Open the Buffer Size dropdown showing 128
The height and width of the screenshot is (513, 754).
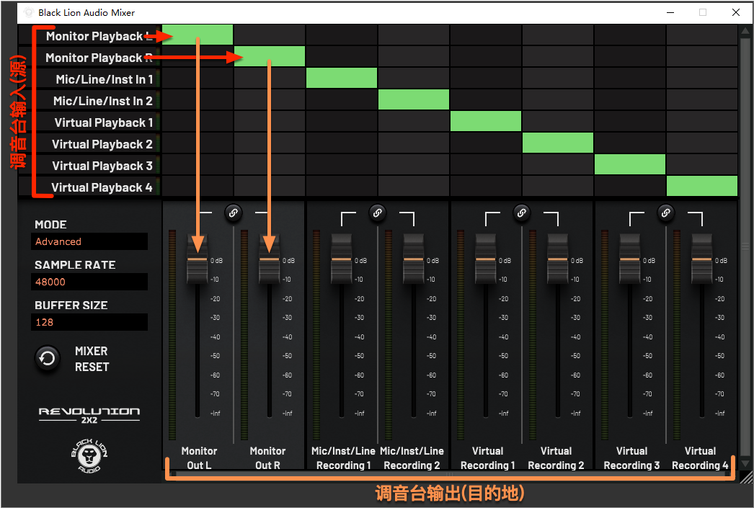(x=89, y=322)
